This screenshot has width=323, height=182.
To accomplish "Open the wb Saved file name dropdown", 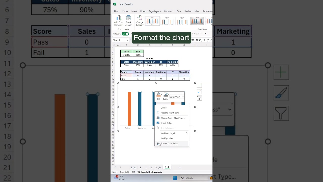I will (126, 4).
